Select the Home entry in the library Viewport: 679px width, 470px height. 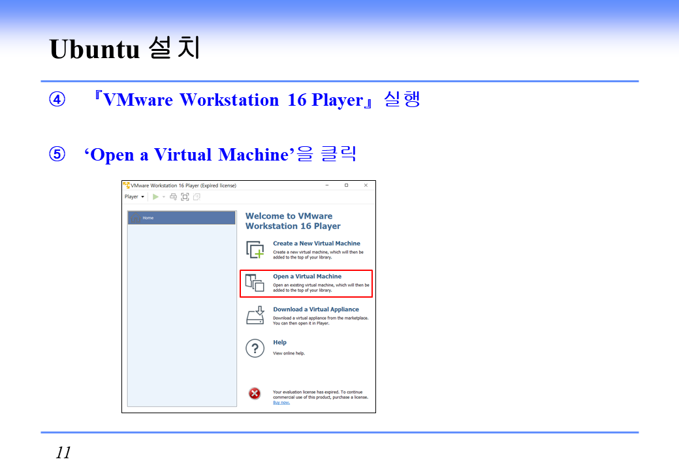pyautogui.click(x=182, y=217)
